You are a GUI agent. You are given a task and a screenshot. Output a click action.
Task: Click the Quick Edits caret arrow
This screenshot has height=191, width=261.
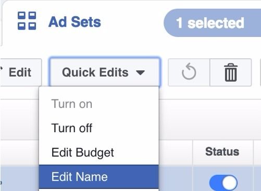tap(141, 73)
